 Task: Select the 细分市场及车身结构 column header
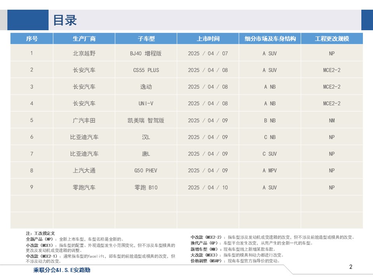click(270, 39)
